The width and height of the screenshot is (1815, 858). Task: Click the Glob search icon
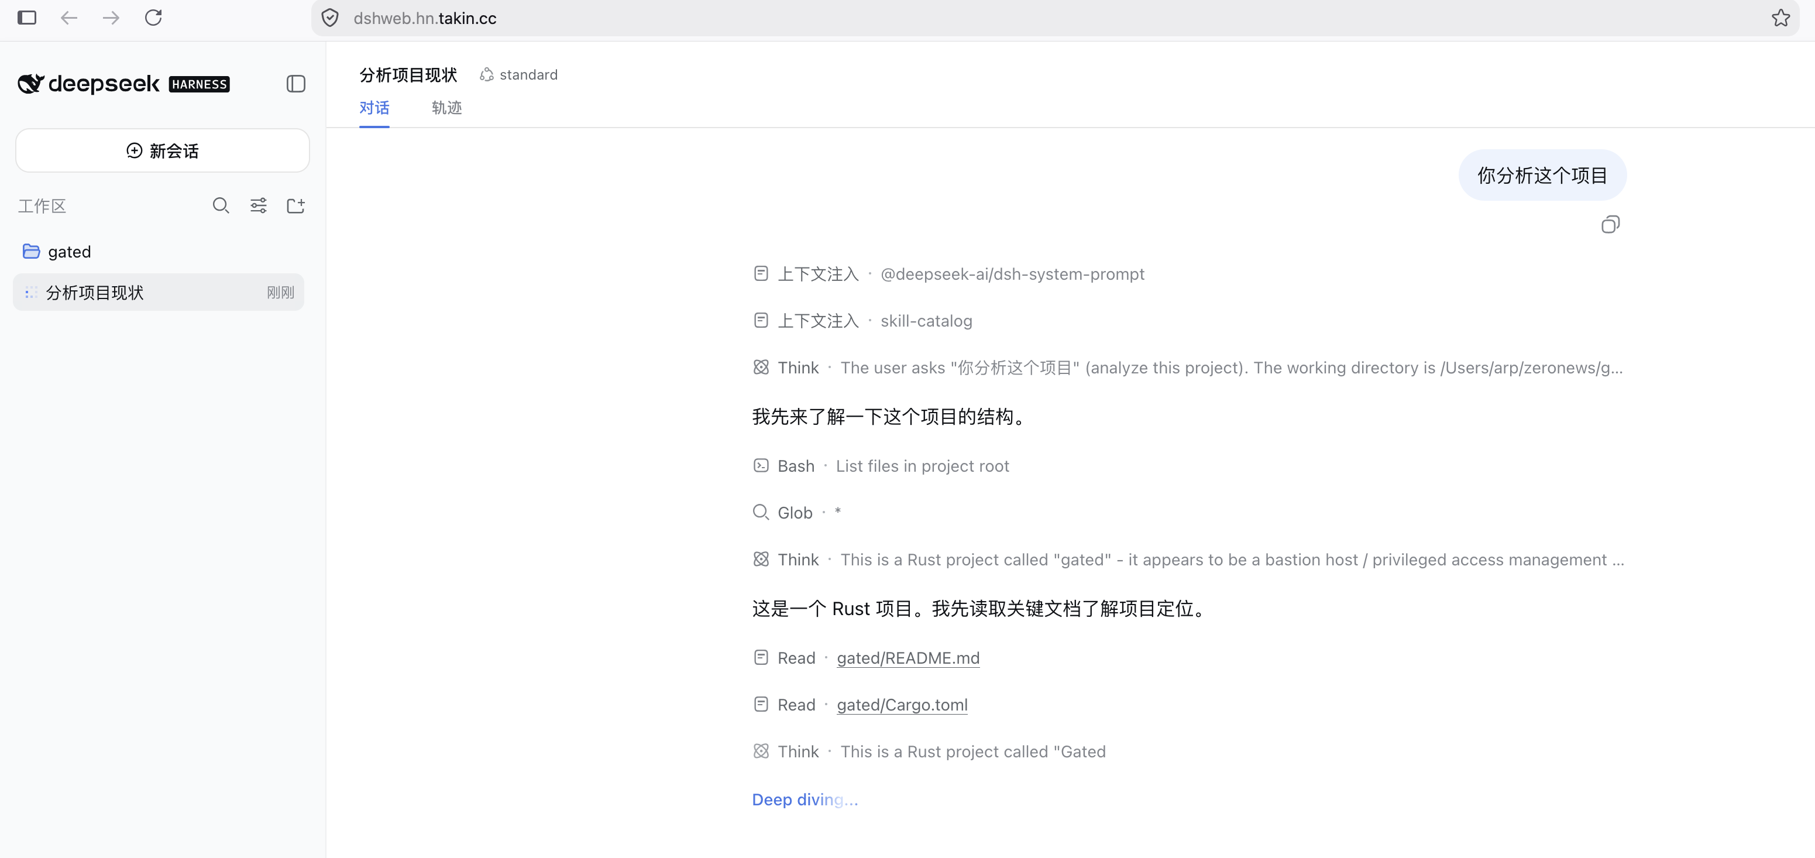point(761,512)
